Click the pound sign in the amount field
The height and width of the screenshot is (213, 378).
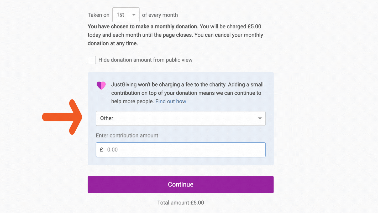point(101,150)
